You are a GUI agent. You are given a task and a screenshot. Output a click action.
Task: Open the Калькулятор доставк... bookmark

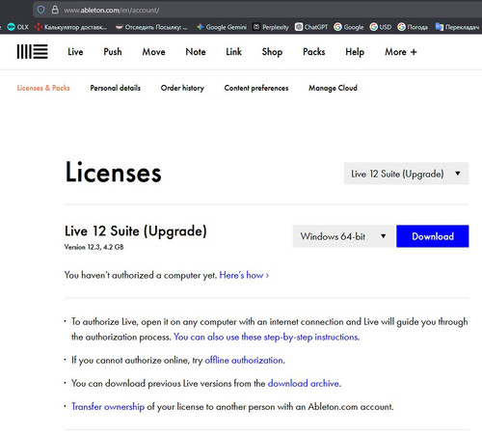71,27
